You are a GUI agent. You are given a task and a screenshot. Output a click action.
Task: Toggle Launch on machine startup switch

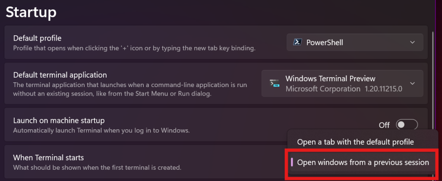pyautogui.click(x=407, y=125)
